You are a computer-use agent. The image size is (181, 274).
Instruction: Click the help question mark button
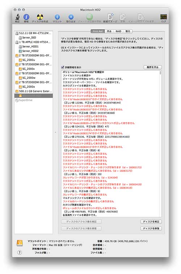click(x=20, y=252)
